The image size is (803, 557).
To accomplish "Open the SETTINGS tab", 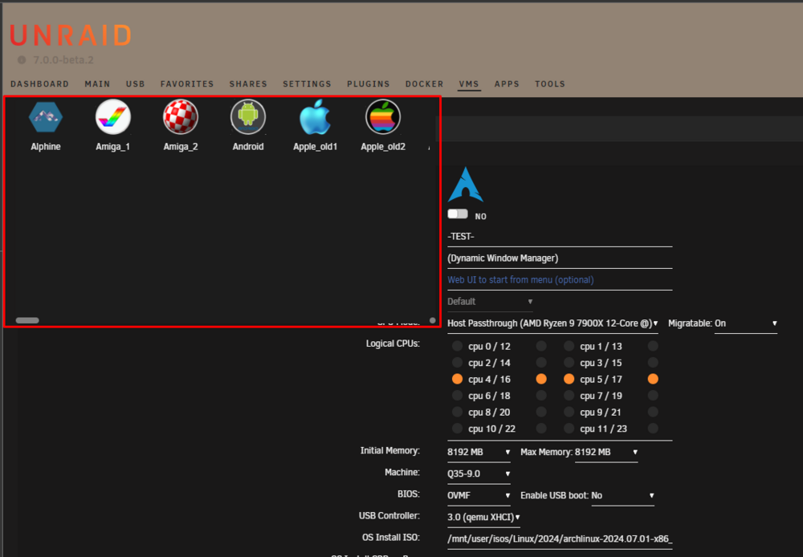I will point(308,84).
